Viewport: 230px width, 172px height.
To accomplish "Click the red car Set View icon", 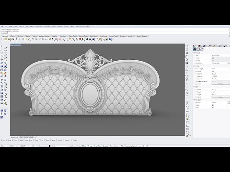I will pos(60,39).
